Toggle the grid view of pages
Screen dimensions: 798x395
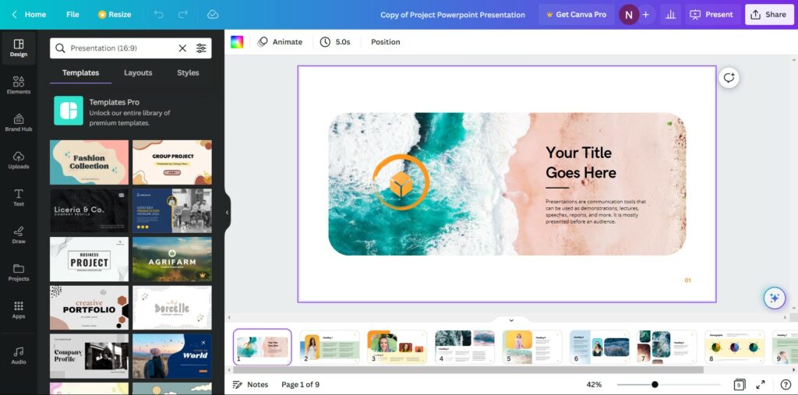(x=739, y=385)
